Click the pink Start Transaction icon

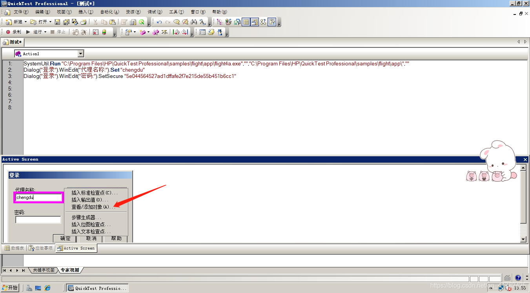coord(143,32)
